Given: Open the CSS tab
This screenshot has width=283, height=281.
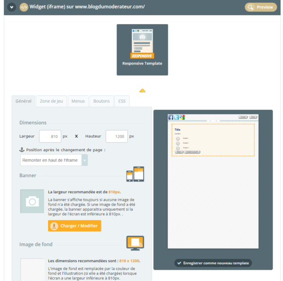Looking at the screenshot, I should pyautogui.click(x=122, y=101).
